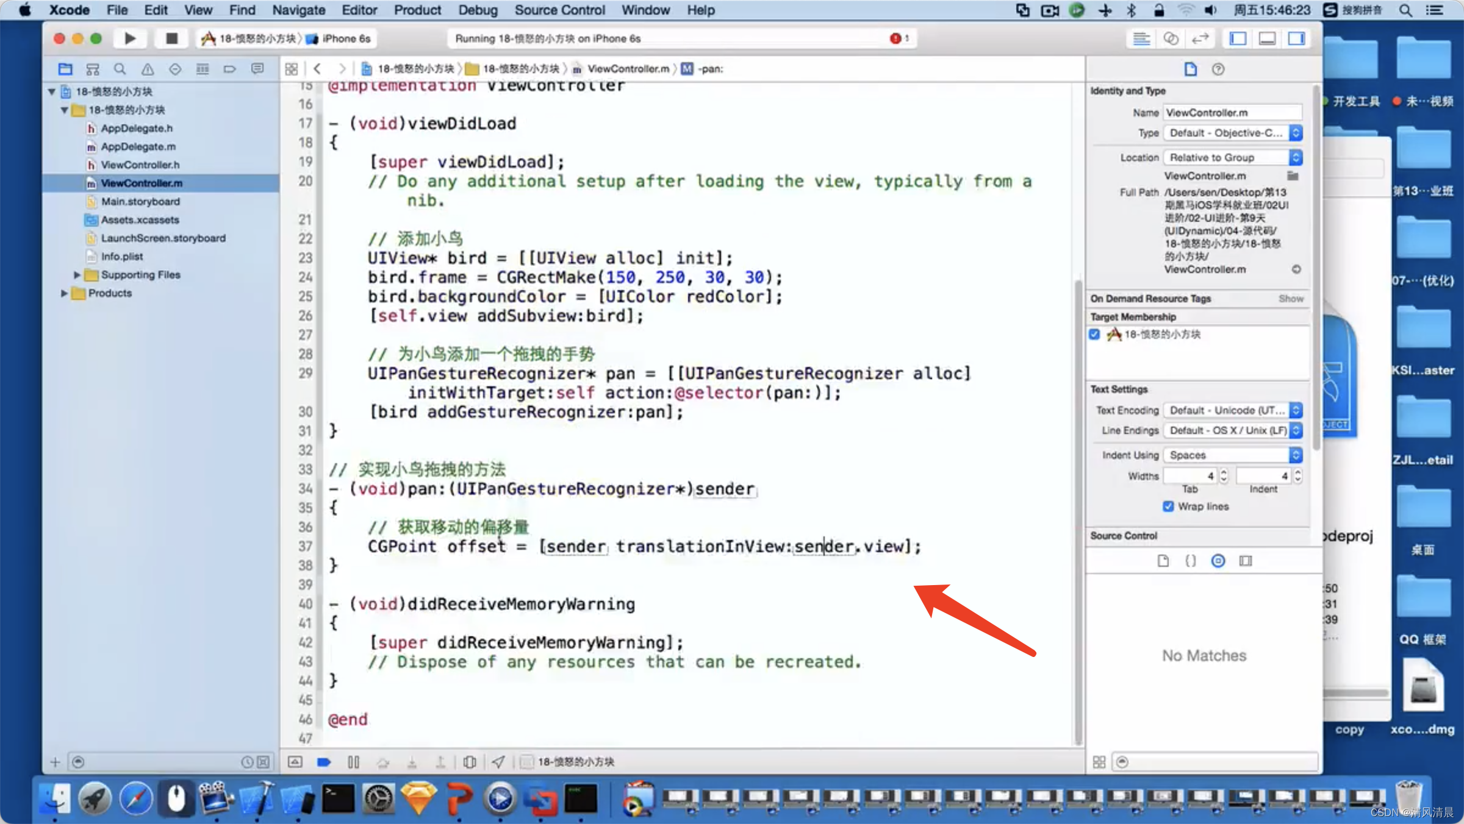Click the source control history icon
Viewport: 1464px width, 824px height.
(1219, 561)
